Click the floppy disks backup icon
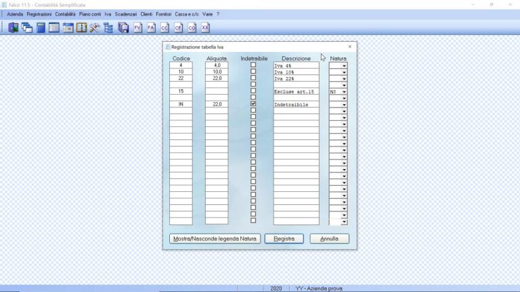This screenshot has width=520, height=292. click(123, 28)
